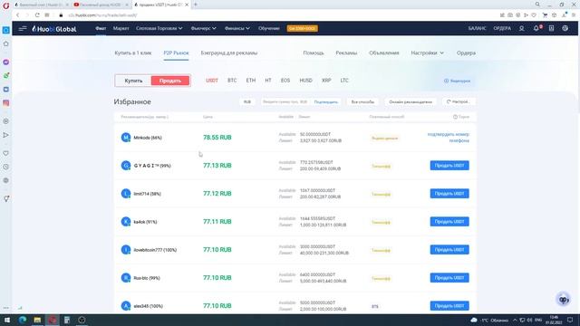Select XRP coin tab
Image resolution: width=580 pixels, height=326 pixels.
326,81
